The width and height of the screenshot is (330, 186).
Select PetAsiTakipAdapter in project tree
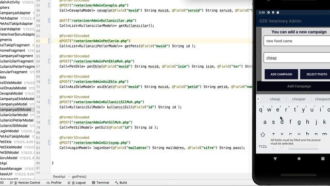coord(16,24)
